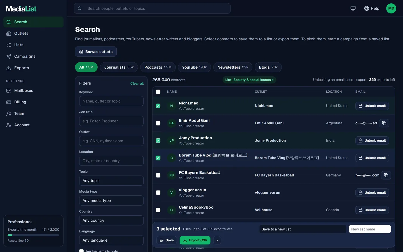
Task: Click the exports this month progress bar
Action: coord(33,235)
